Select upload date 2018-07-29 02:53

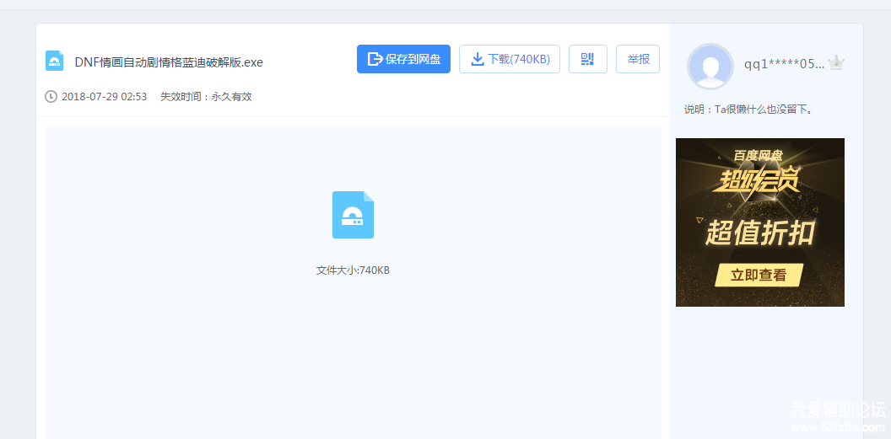tap(104, 96)
